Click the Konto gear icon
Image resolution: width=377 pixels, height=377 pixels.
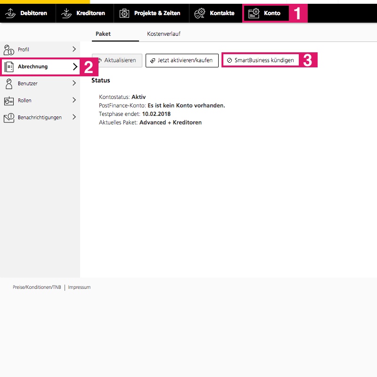point(254,13)
